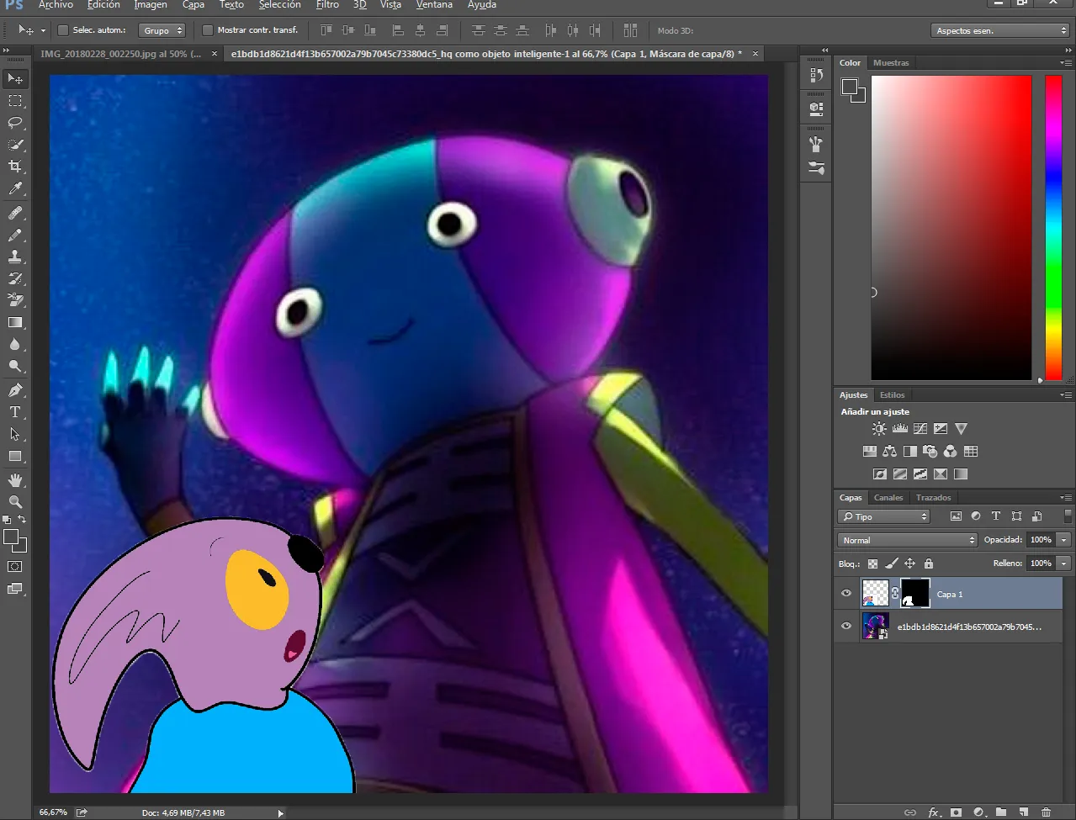
Task: Toggle lock position for the layer
Action: pyautogui.click(x=909, y=563)
